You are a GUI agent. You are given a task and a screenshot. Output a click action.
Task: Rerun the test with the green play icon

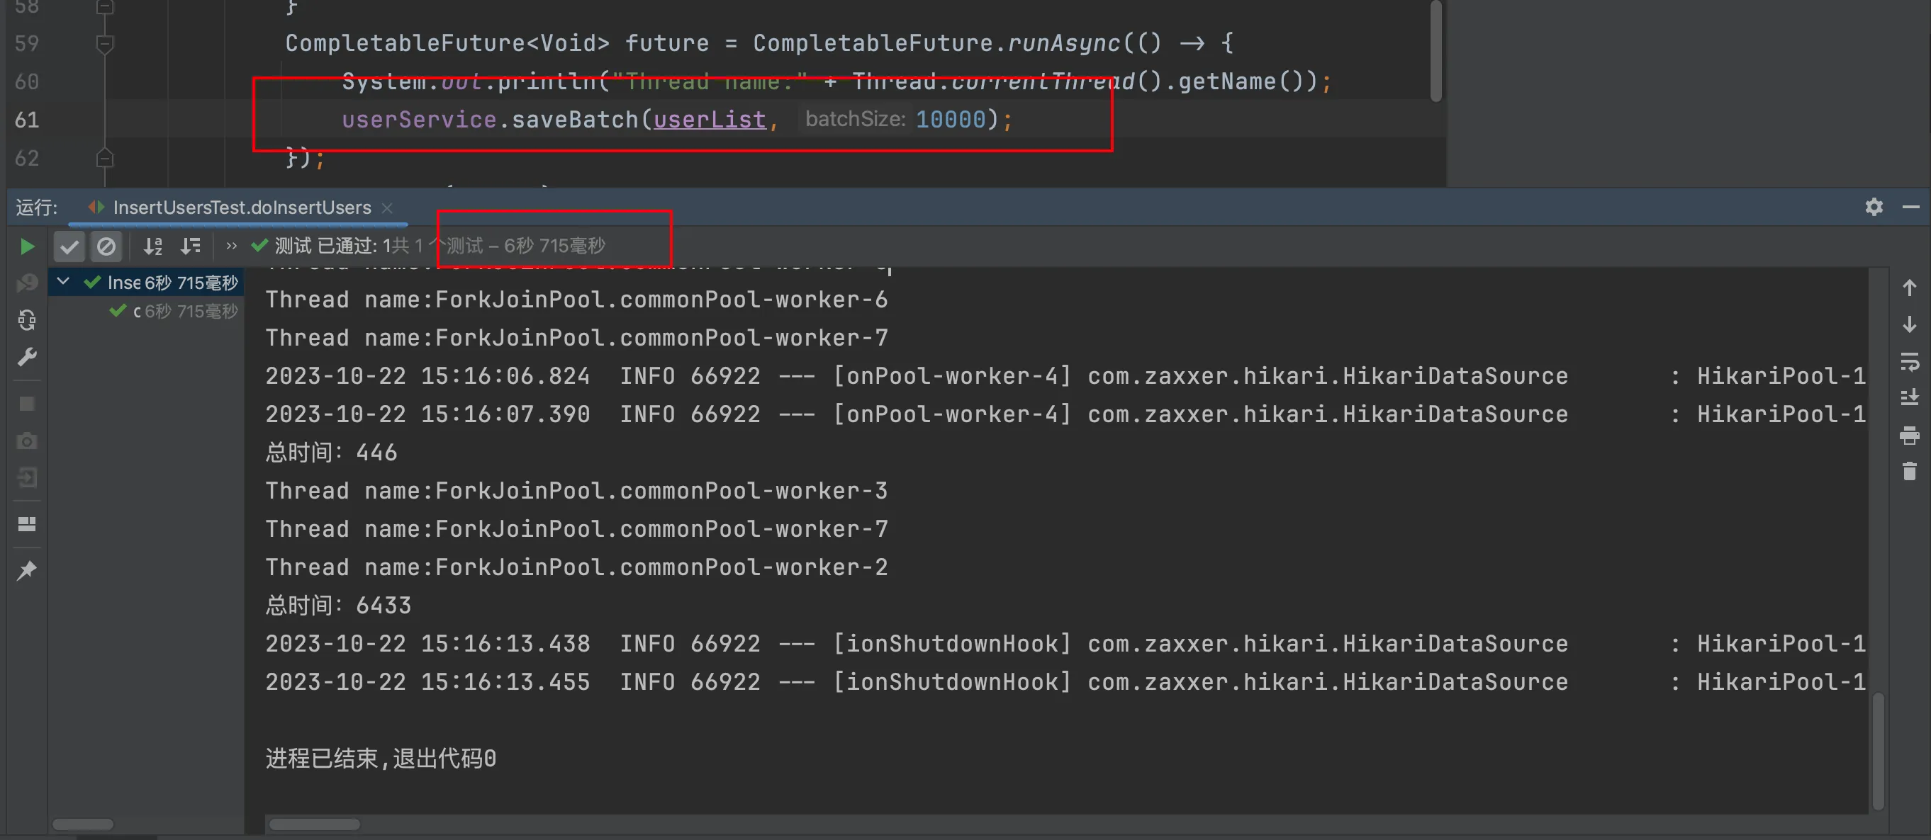coord(27,246)
